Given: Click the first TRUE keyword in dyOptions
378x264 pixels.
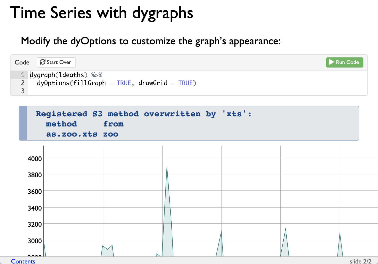Looking at the screenshot, I should pyautogui.click(x=124, y=83).
